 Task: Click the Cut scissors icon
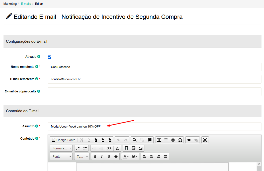(x=82, y=140)
